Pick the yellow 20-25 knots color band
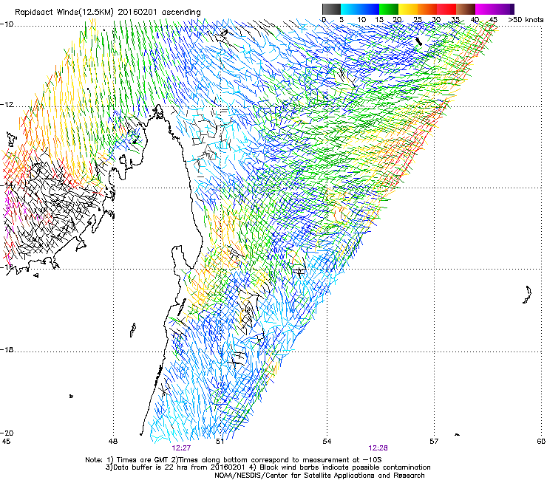 pos(408,9)
